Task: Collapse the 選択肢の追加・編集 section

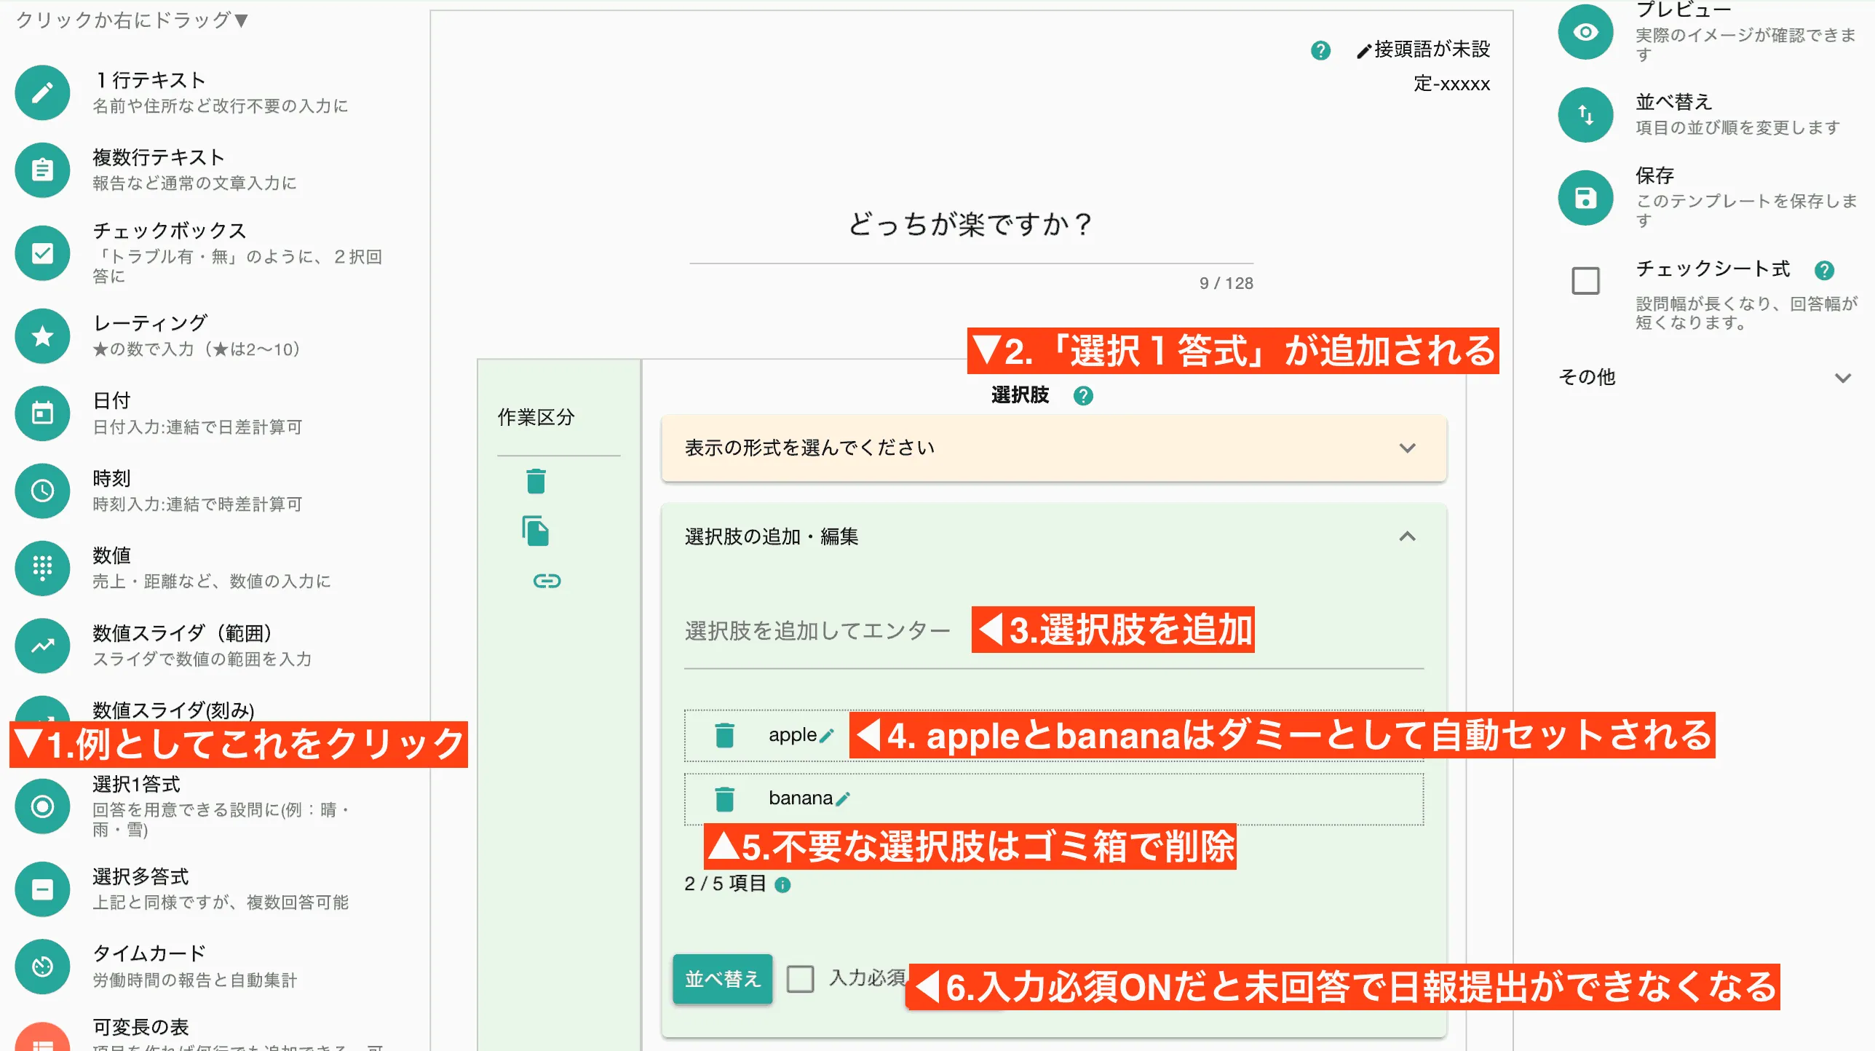Action: (x=1406, y=536)
